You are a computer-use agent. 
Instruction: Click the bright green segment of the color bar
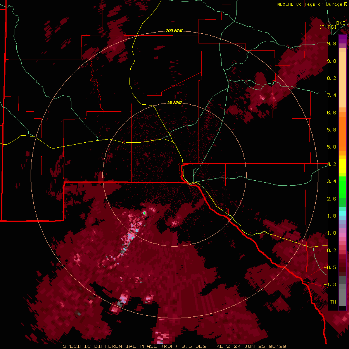342,187
